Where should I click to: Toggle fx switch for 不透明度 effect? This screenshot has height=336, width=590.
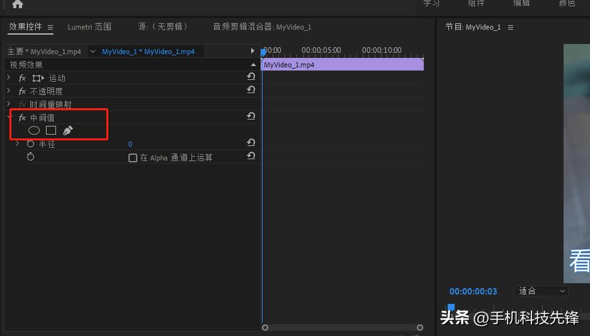coord(22,91)
